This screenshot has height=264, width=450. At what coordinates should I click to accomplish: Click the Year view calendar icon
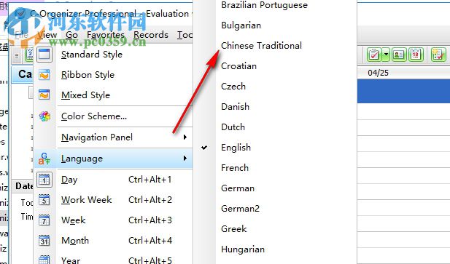(x=44, y=260)
